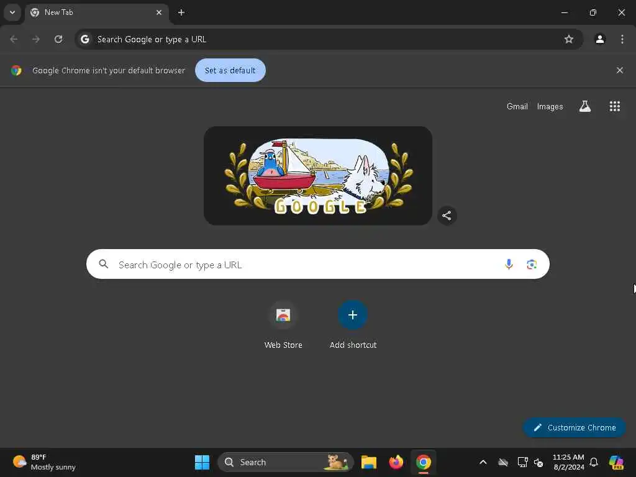
Task: Minimize the Chrome window
Action: (x=564, y=12)
